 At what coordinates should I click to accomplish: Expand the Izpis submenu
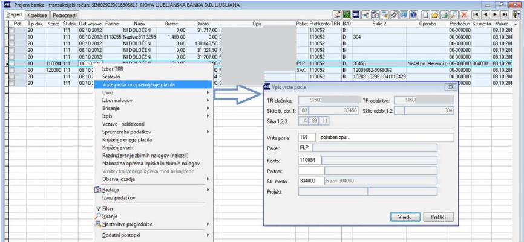point(152,116)
